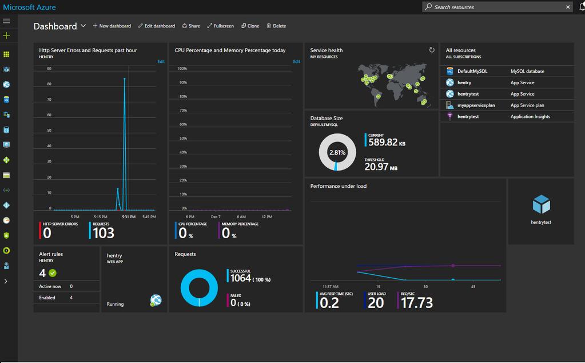The width and height of the screenshot is (585, 363).
Task: Open the hentrytest cube tile
Action: point(541,211)
